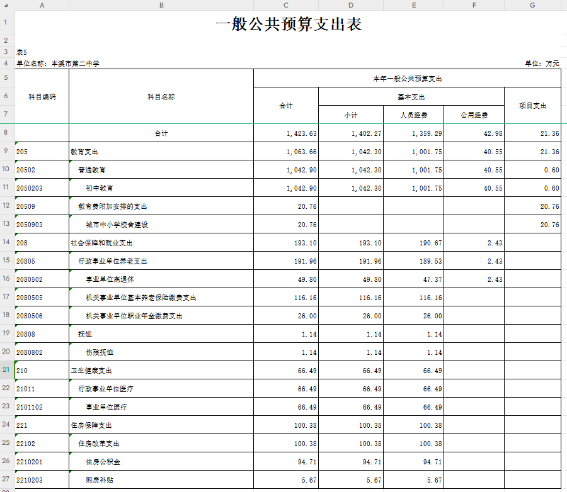The width and height of the screenshot is (567, 492).
Task: Click the 行政事业单位养老支出 cell
Action: click(x=161, y=261)
